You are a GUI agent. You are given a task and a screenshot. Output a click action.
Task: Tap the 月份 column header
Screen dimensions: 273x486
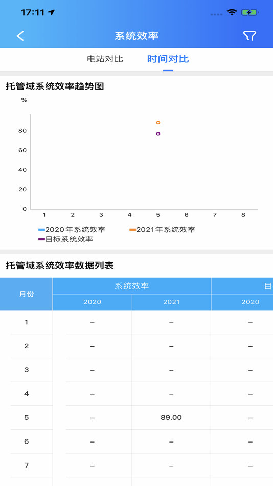(27, 294)
